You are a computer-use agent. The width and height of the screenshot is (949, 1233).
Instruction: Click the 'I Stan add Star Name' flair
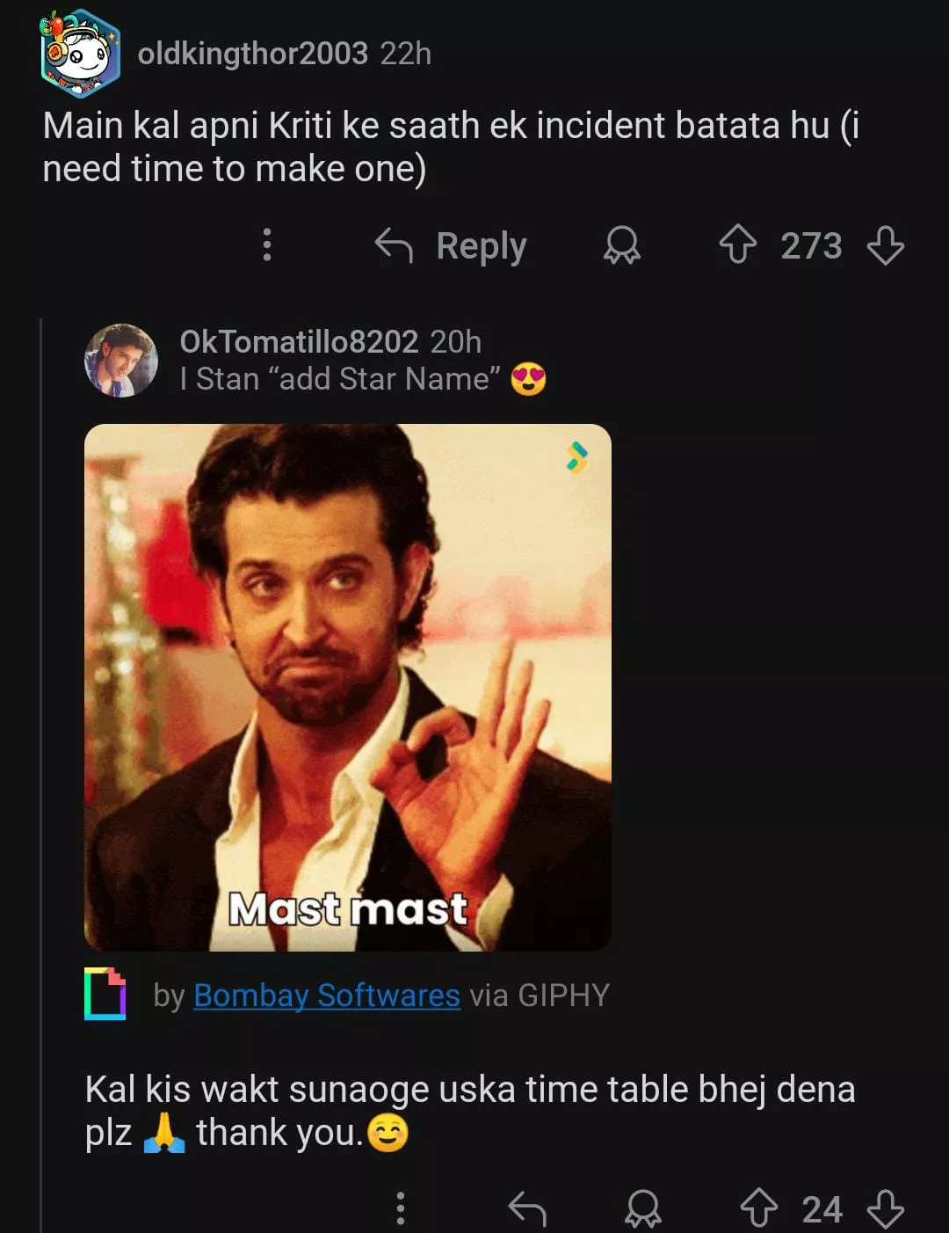pyautogui.click(x=362, y=379)
